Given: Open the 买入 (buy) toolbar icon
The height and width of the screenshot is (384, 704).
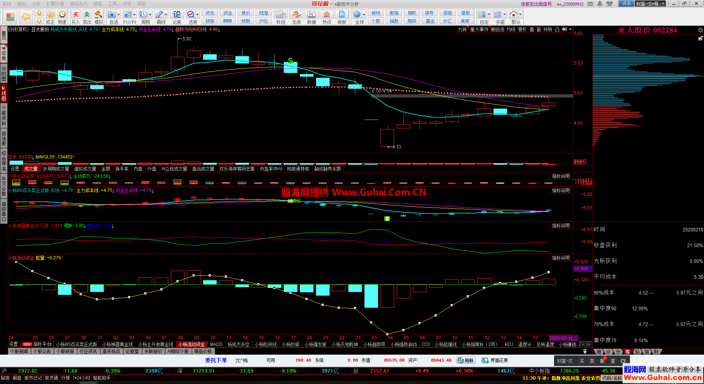Looking at the screenshot, I should pyautogui.click(x=76, y=15).
